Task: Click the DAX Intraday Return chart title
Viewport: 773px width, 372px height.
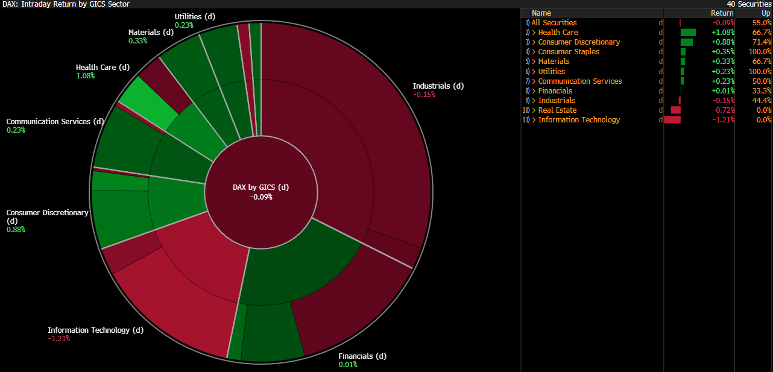Action: 65,4
